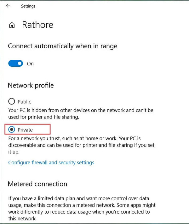Click 'For a network you trust' description text
Image resolution: width=189 pixels, height=224 pixels.
[81, 145]
